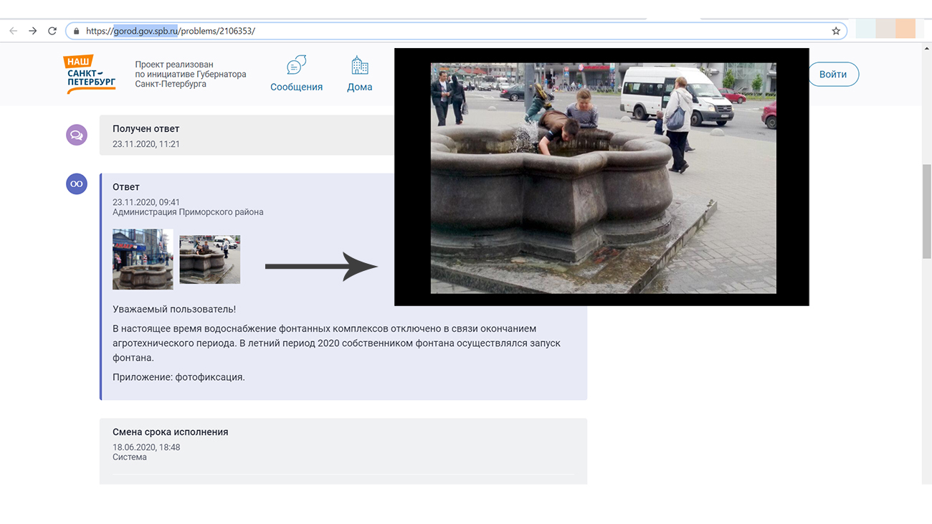Screen dimensions: 932x524
Task: Click Администрация Приморского района text
Action: point(188,212)
